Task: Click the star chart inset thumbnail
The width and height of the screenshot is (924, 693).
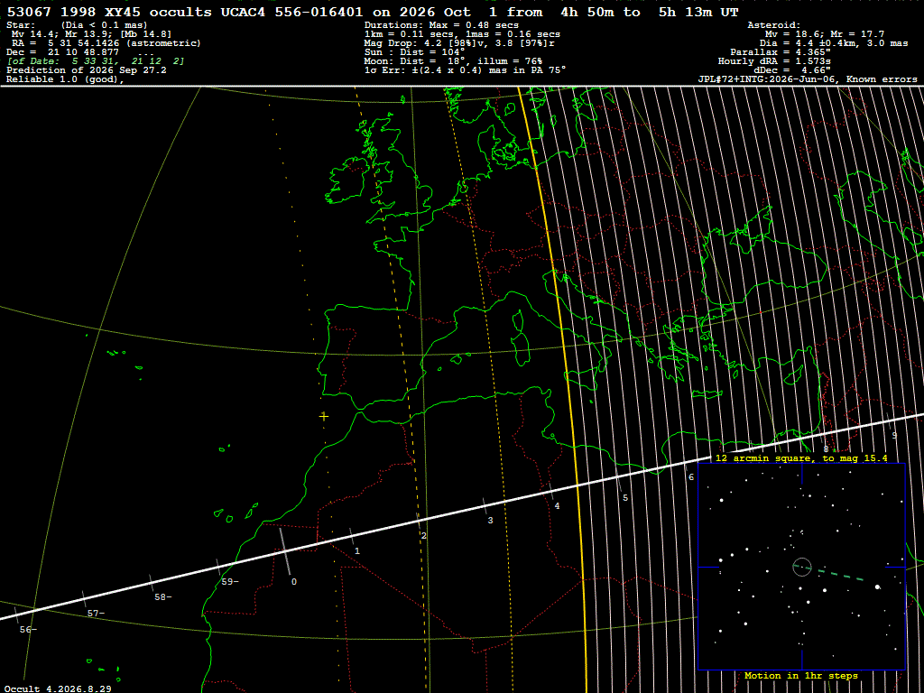Action: [801, 567]
